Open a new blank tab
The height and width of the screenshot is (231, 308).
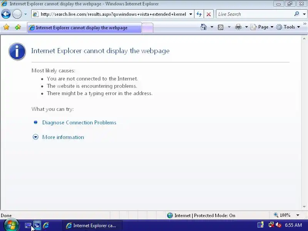147,28
